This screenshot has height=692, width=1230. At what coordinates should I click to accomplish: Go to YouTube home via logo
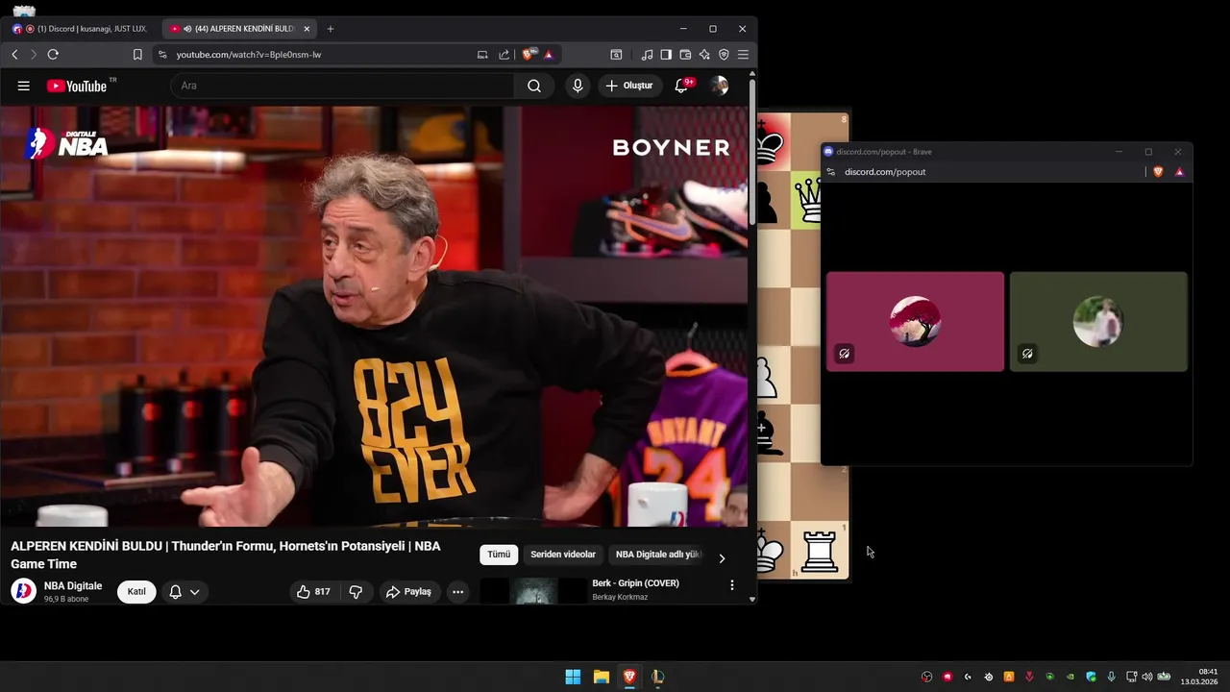point(77,86)
